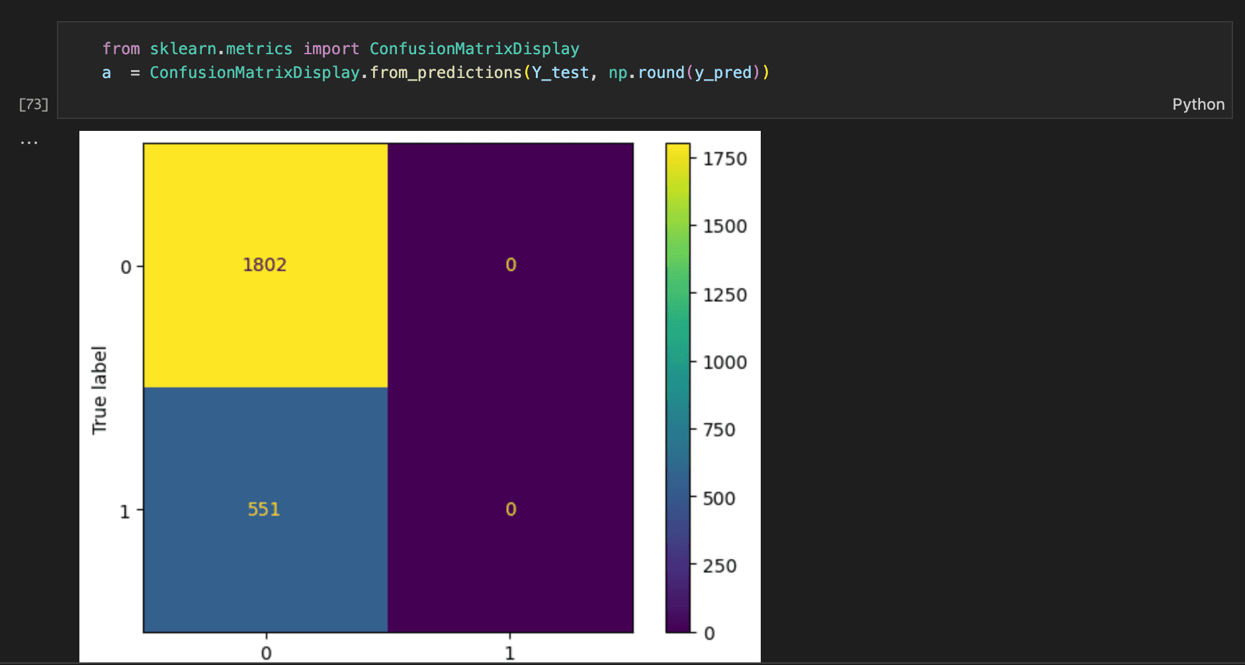
Task: Click the colorbar gradient legend
Action: (677, 388)
